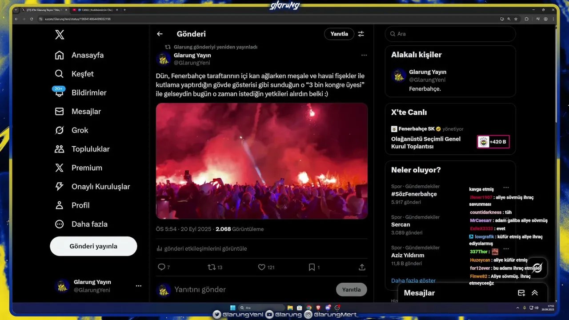Open Chrome from the taskbar
This screenshot has height=320, width=569.
[x=309, y=308]
